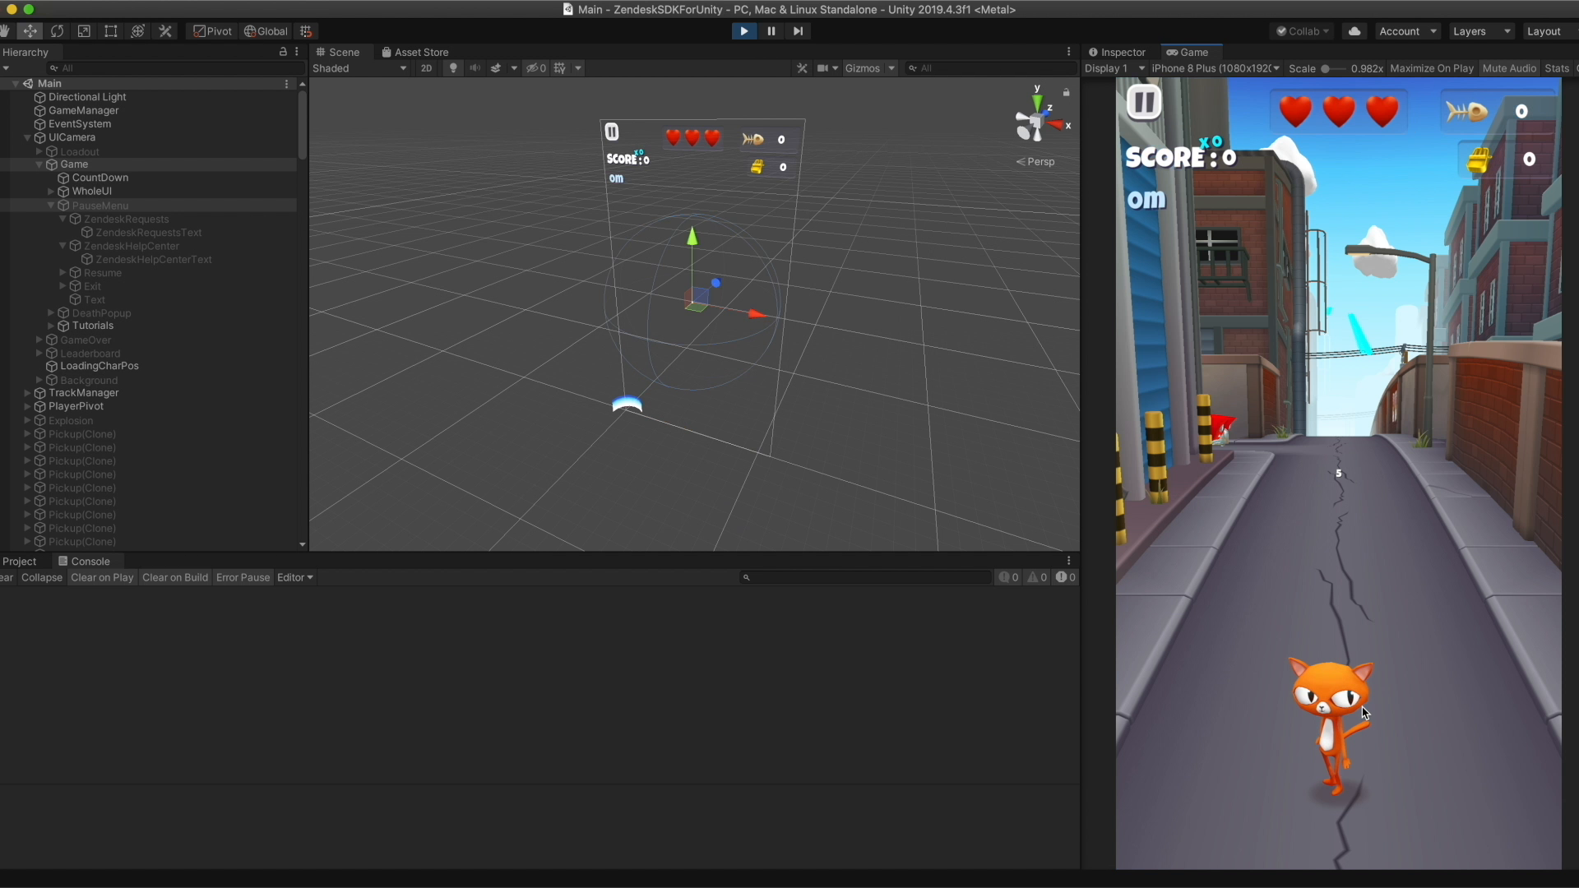This screenshot has height=888, width=1579.
Task: Open iPhone 8 Plus resolution dropdown
Action: point(1216,68)
